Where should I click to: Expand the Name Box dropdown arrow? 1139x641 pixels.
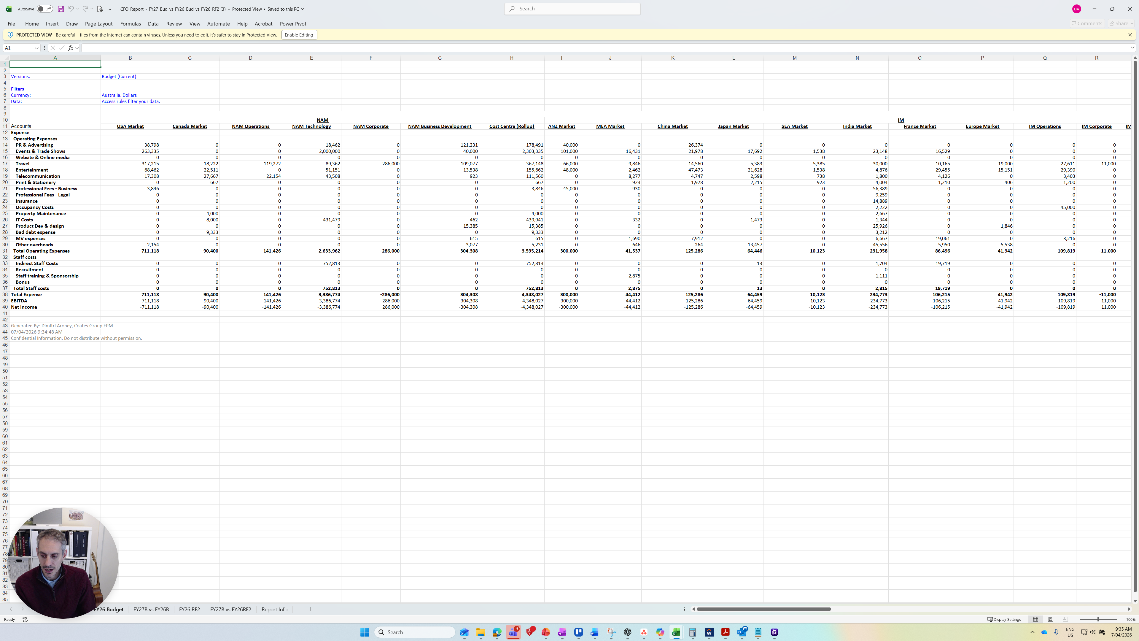[36, 48]
